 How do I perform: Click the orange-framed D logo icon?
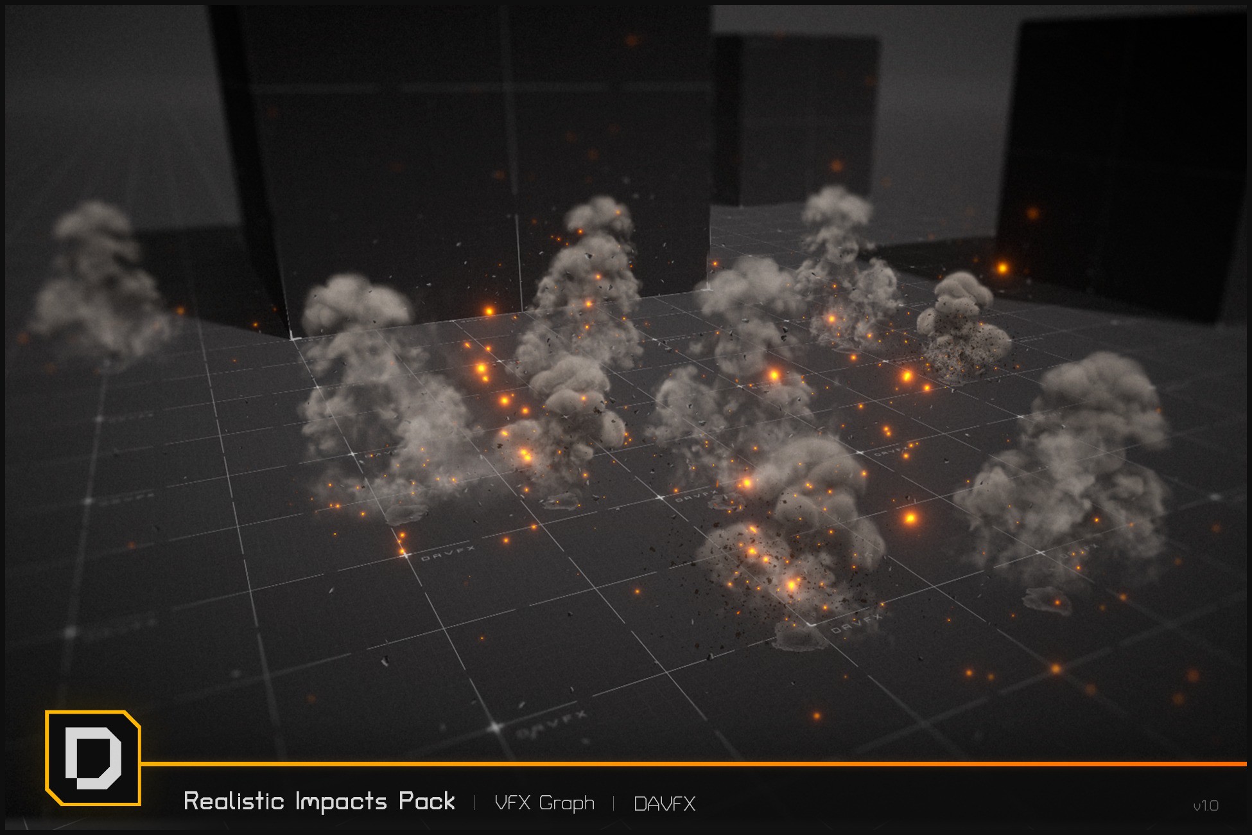[93, 758]
